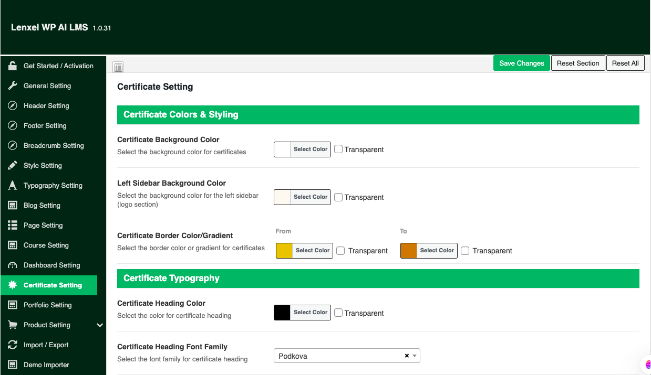651x375 pixels.
Task: Click Select Color for Left Sidebar Background Color
Action: point(311,197)
